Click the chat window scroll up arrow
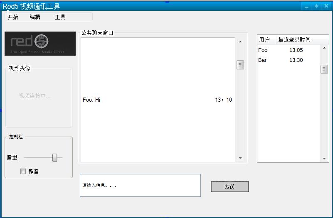 tap(240, 42)
